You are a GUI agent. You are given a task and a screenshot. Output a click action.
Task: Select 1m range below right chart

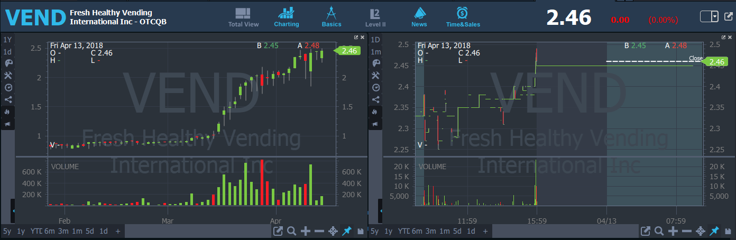click(x=445, y=231)
